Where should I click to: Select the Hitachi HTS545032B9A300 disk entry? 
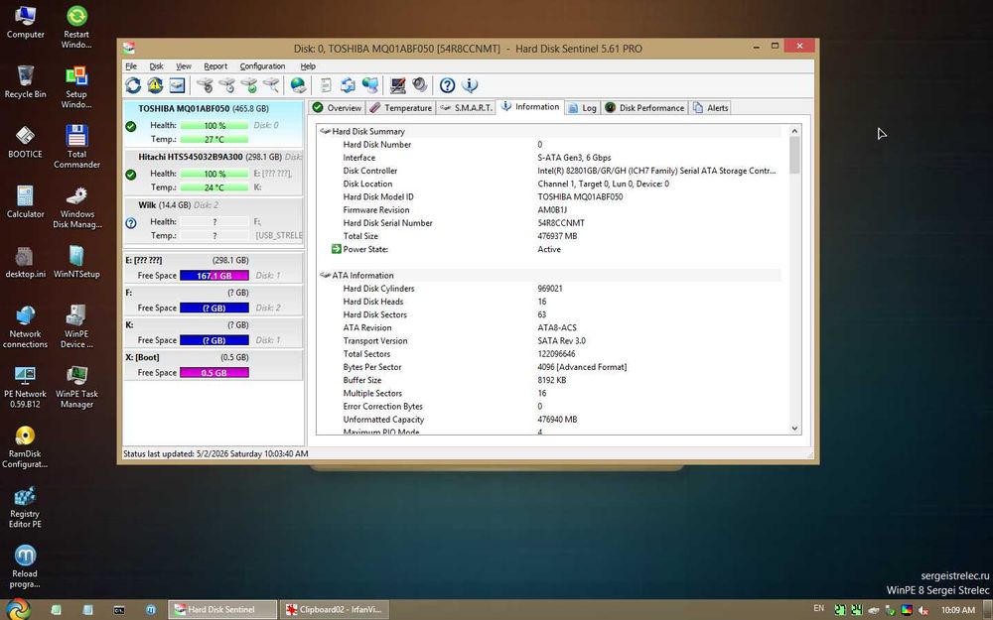213,173
